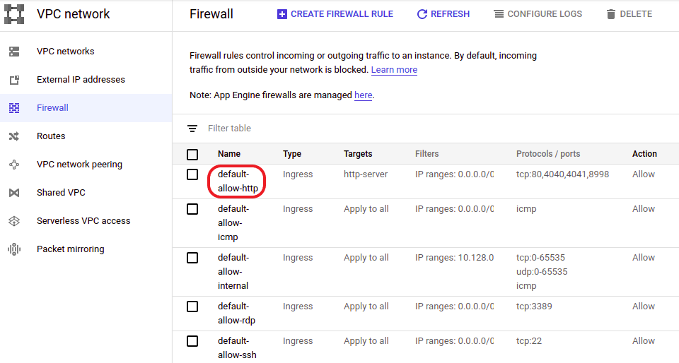Screen dimensions: 679x363
Task: Click the VPC network peering sidebar icon
Action: click(14, 165)
